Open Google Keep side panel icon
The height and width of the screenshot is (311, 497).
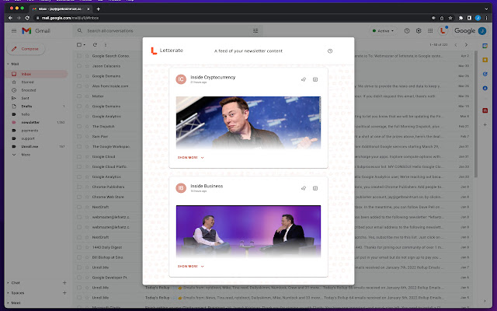[x=485, y=60]
